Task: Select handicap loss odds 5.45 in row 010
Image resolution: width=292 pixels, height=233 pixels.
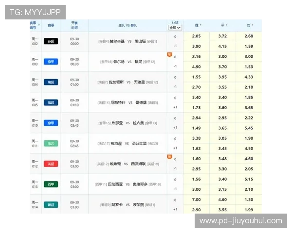Action: point(249,128)
